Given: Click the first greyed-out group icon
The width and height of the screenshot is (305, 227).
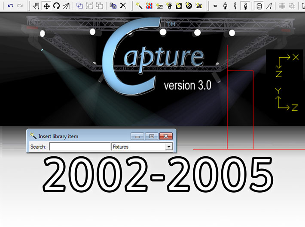Looking at the screenshot, I should (x=89, y=6).
